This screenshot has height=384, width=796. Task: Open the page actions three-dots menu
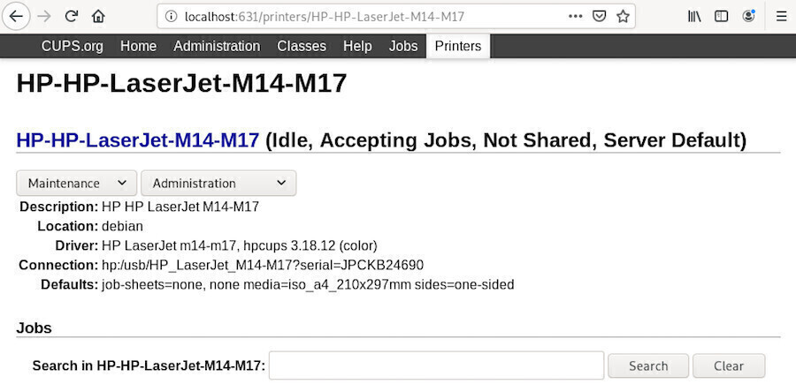(x=576, y=16)
